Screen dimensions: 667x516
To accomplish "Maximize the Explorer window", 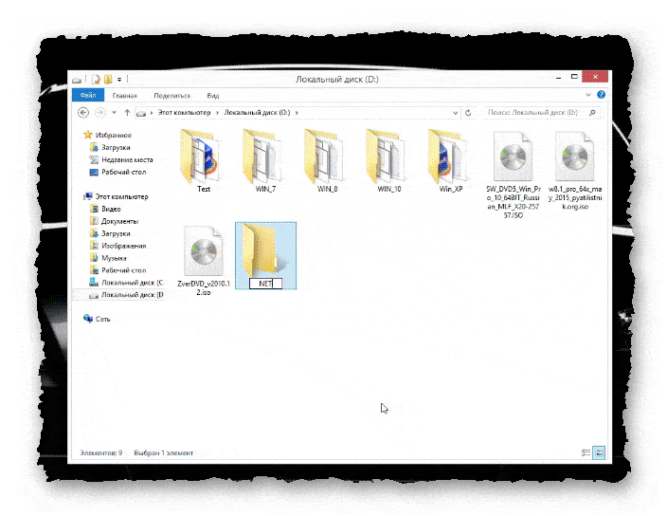I will coord(574,77).
